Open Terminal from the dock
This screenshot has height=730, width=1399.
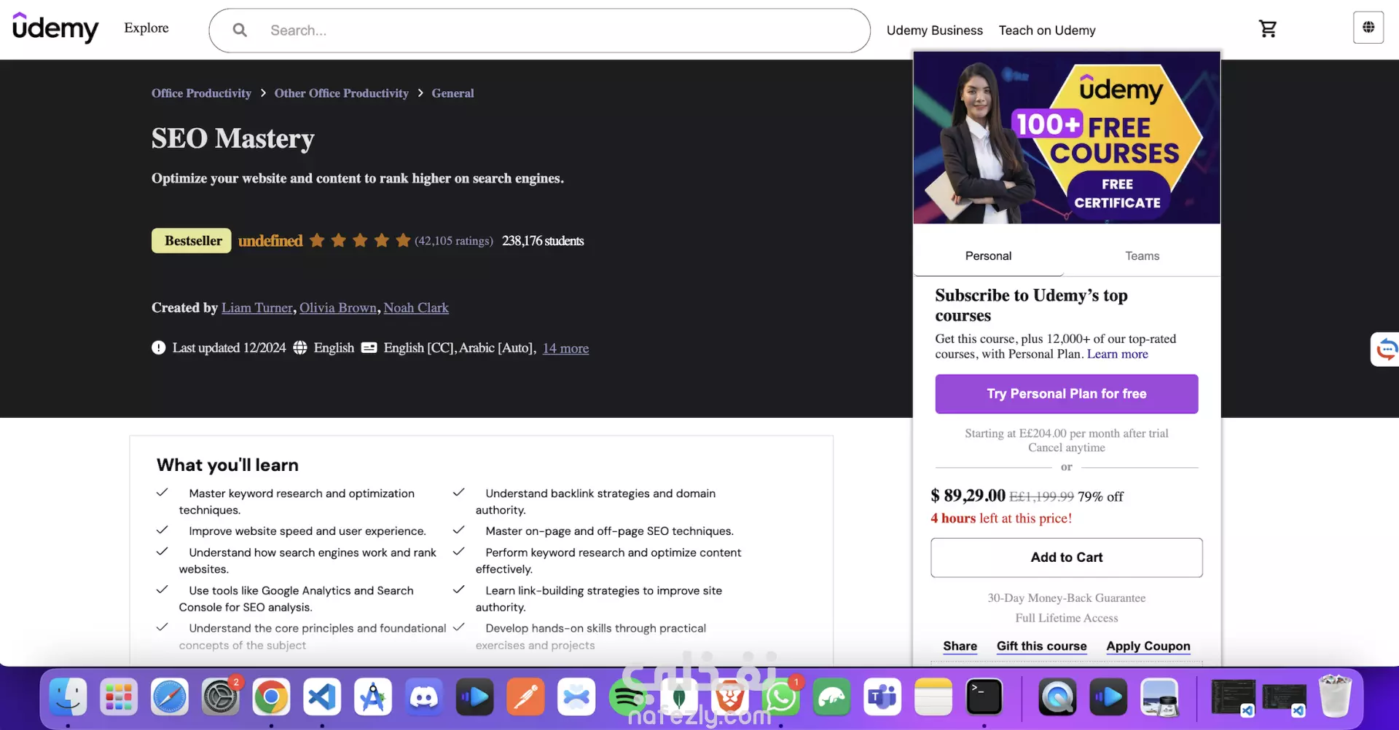(x=984, y=697)
